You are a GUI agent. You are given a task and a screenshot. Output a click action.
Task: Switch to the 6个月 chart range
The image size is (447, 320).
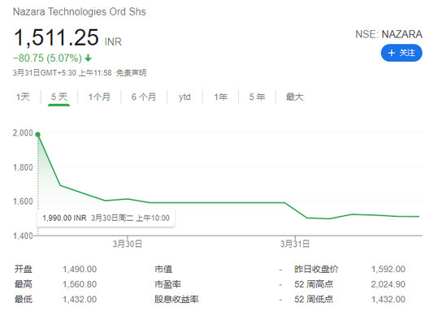coord(144,97)
